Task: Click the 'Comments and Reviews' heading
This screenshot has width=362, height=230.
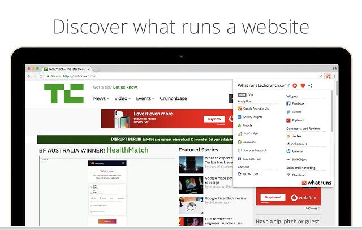Action: pos(303,128)
